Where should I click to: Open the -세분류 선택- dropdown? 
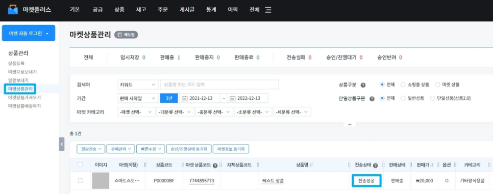pyautogui.click(x=292, y=112)
